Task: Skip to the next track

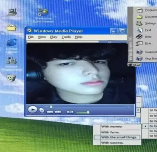Action: [58, 112]
